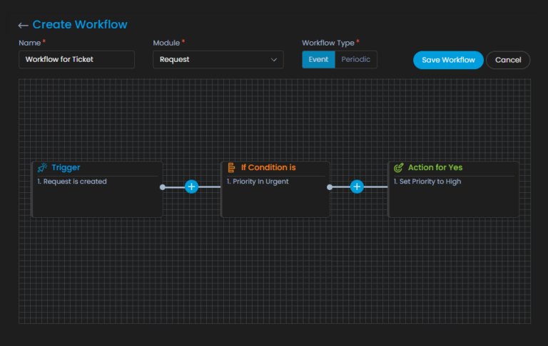The image size is (548, 346).
Task: Click the Trigger node output connector dot
Action: (163, 187)
